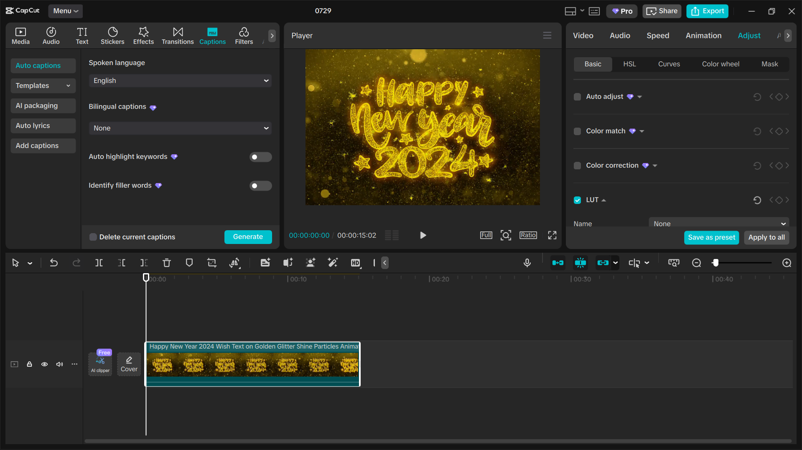Select the Color wheel tab
The height and width of the screenshot is (450, 802).
point(720,64)
